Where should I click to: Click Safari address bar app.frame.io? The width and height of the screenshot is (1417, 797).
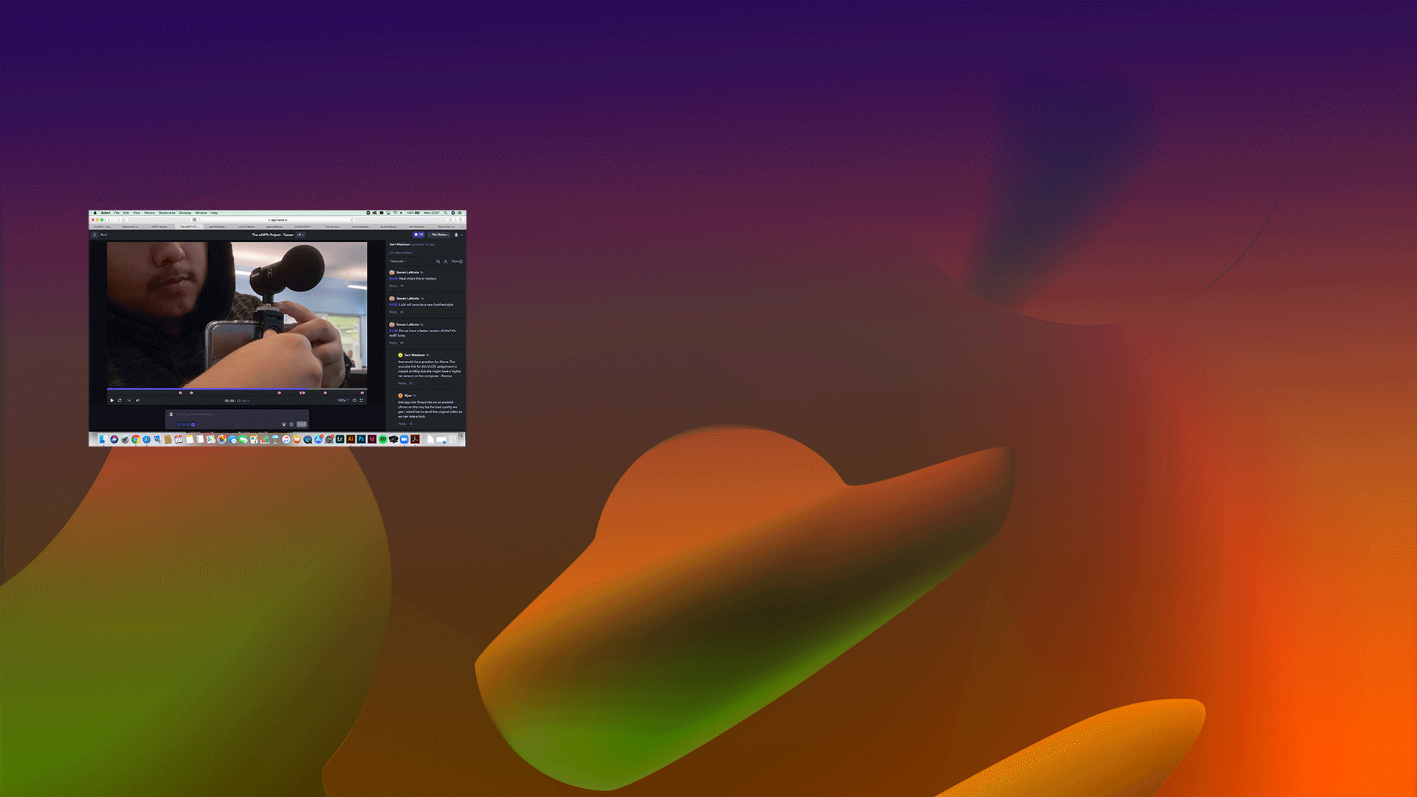tap(277, 220)
